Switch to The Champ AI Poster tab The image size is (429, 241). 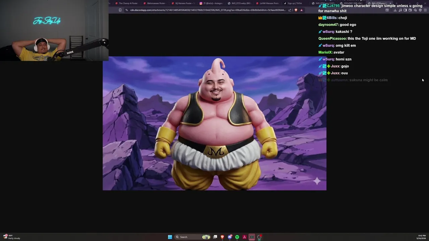tap(127, 3)
